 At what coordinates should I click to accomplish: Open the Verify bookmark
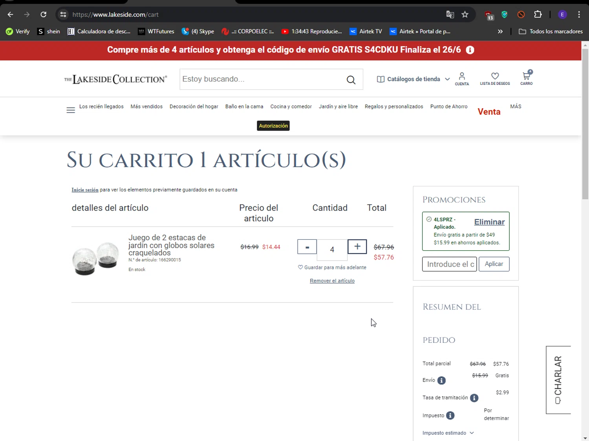coord(18,31)
